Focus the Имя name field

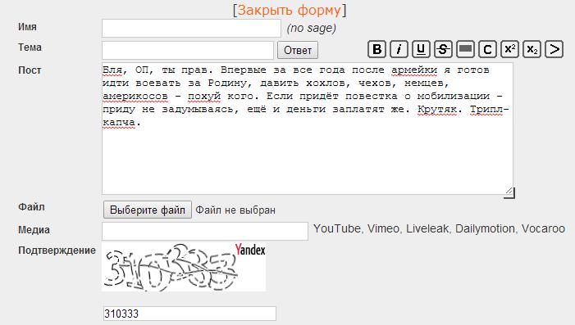[191, 28]
